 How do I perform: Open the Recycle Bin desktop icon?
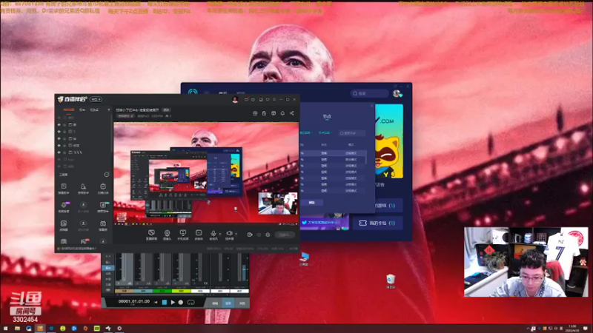pos(391,281)
